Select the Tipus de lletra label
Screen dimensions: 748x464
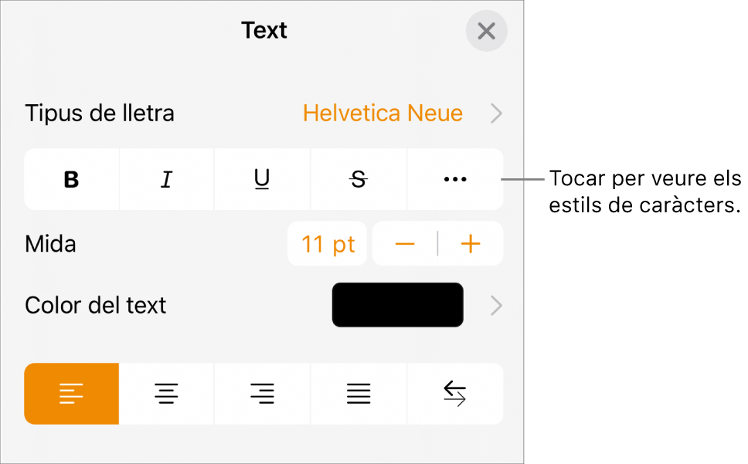[100, 113]
